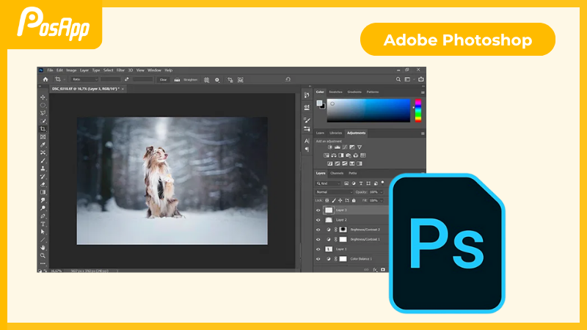Select the Dodge tool

43,208
